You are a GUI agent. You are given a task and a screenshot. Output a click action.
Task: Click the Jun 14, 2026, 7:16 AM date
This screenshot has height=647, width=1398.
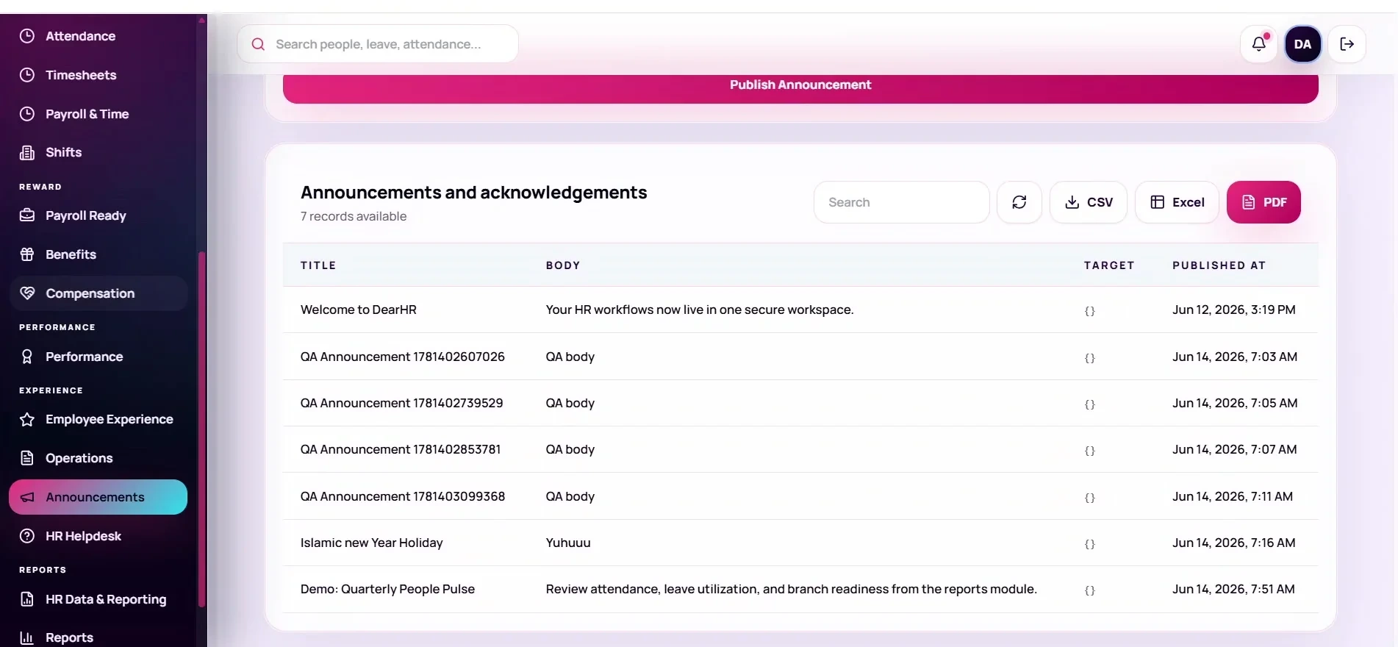point(1234,543)
